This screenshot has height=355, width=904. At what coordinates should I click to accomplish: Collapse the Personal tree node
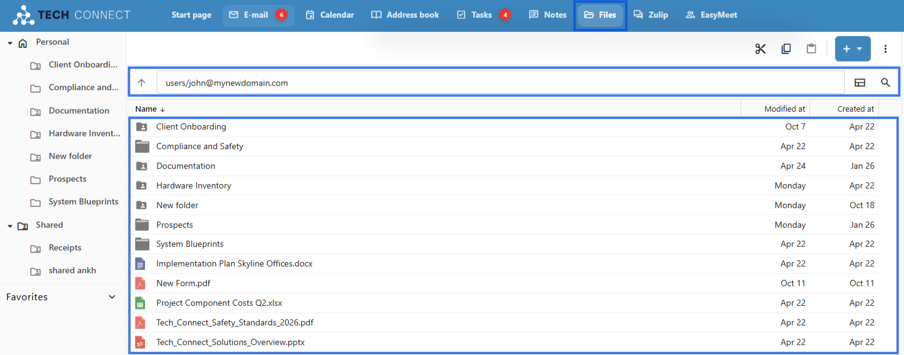click(10, 42)
